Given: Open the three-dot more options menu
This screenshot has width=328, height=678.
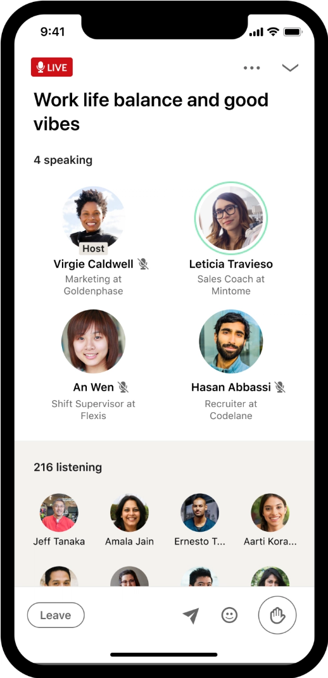Looking at the screenshot, I should [252, 68].
